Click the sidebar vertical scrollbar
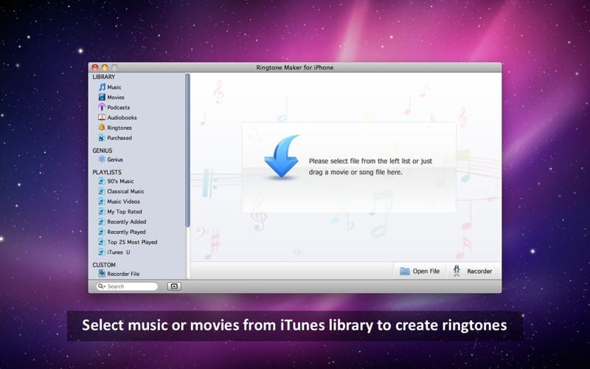This screenshot has height=369, width=590. [187, 151]
